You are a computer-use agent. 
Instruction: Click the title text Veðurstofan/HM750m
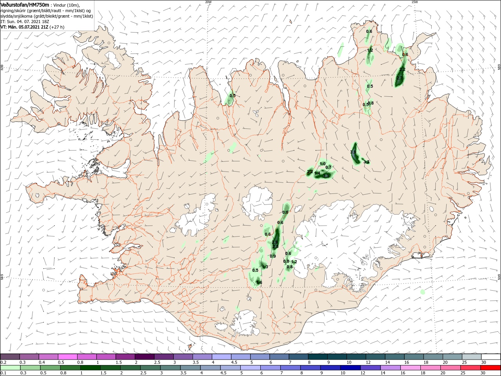tap(25, 5)
